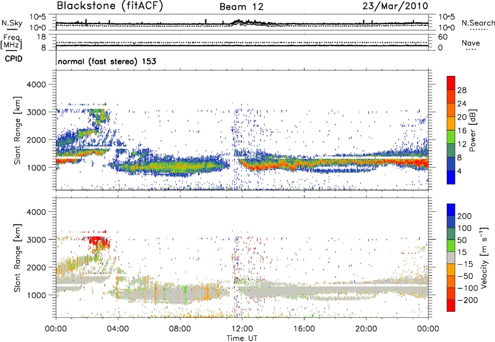
Task: Click the '-15' tick on the velocity colorbar
Action: pos(465,264)
